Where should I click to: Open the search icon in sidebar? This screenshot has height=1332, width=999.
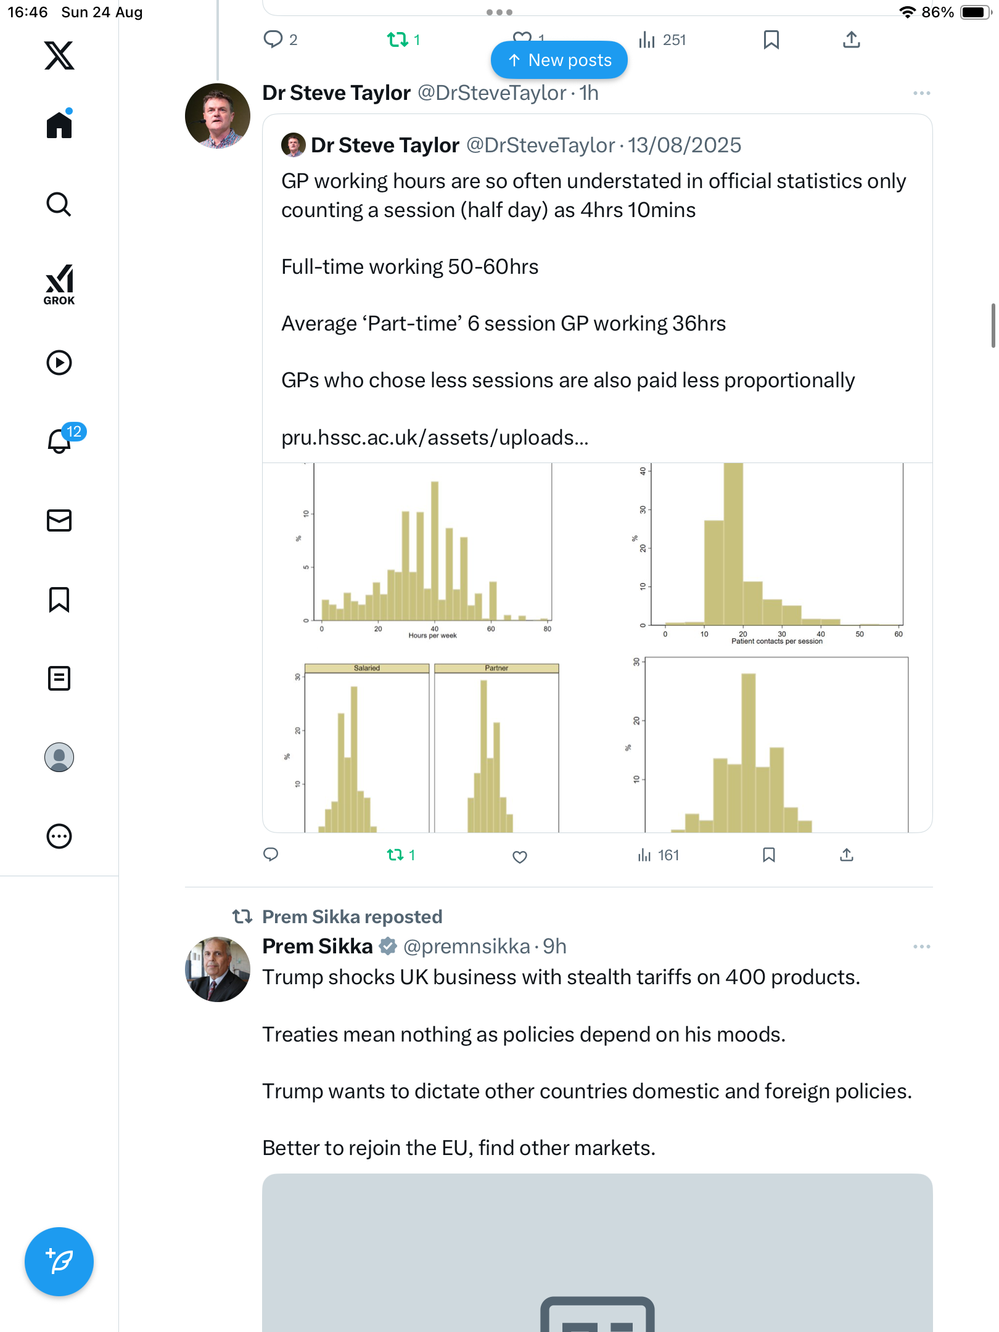click(x=59, y=205)
